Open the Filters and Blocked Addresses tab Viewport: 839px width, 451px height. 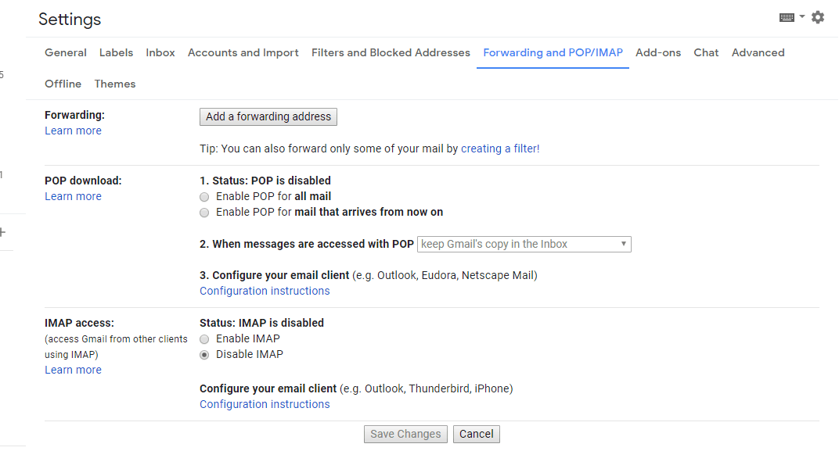tap(391, 53)
